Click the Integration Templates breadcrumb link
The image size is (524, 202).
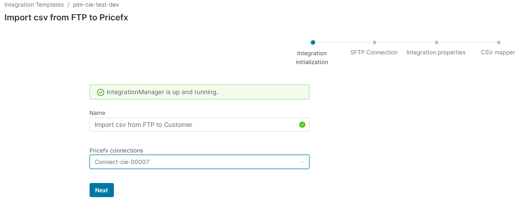(x=34, y=4)
